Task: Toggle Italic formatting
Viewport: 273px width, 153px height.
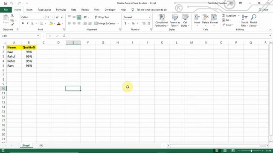Action: [27, 23]
